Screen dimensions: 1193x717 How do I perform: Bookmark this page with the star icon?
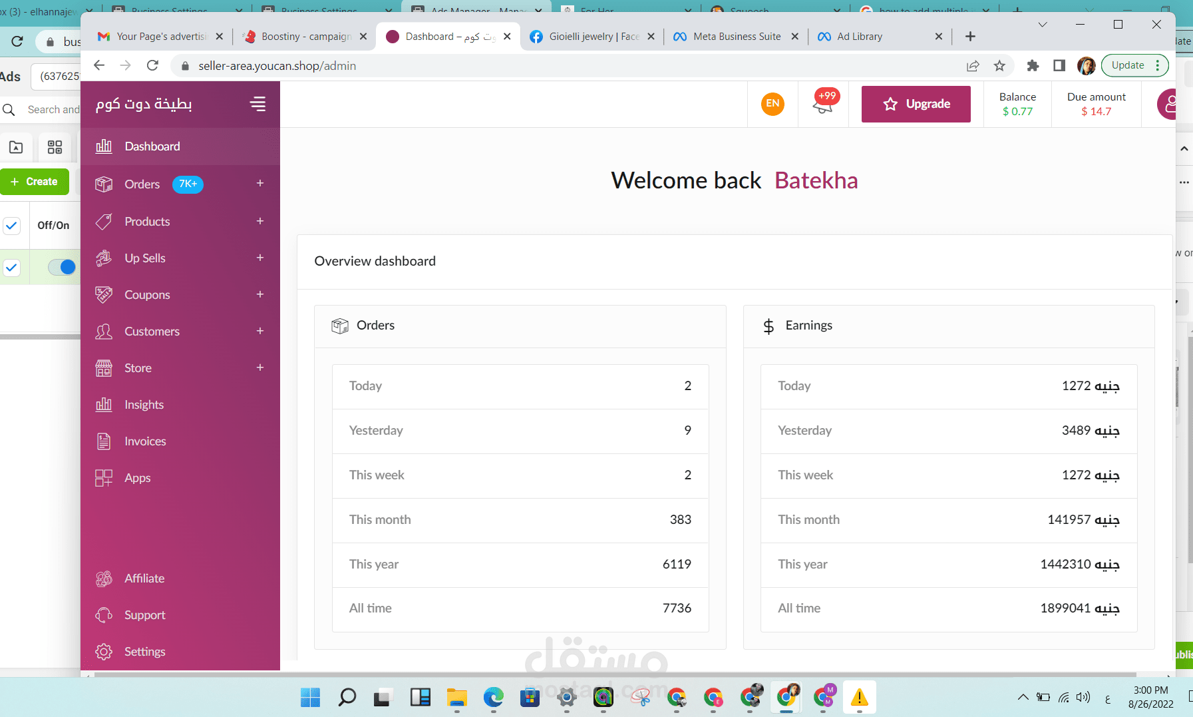999,65
